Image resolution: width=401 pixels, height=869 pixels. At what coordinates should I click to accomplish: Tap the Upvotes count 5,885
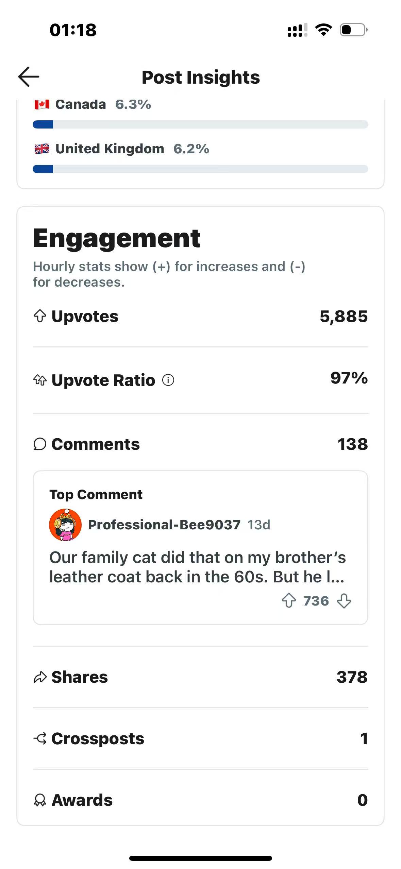(x=344, y=316)
